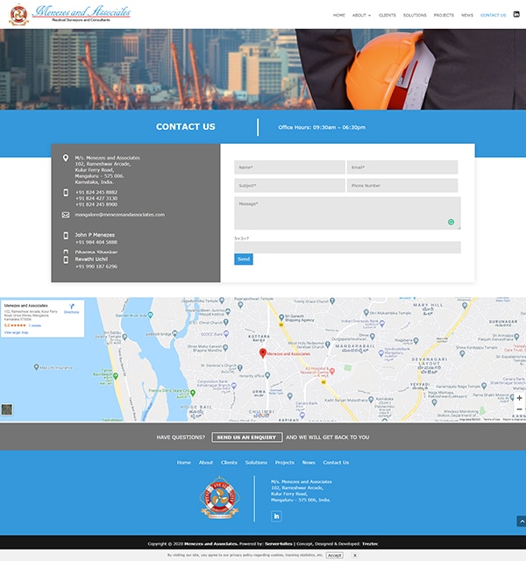Click the Phone Number input field
This screenshot has width=526, height=561.
point(402,185)
